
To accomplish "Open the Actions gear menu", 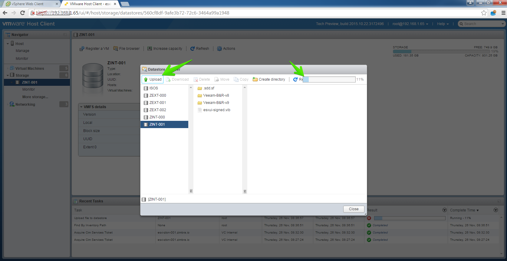I will [x=226, y=49].
